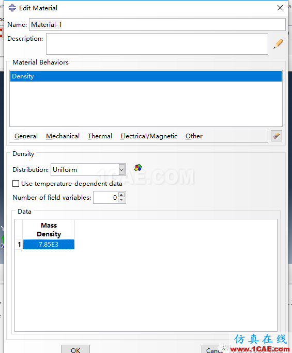Viewport: 292px width, 353px height.
Task: Click the pencil icon to edit the description
Action: [x=278, y=44]
